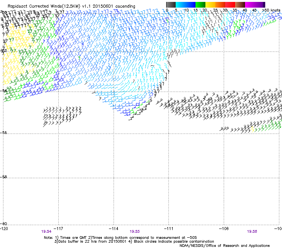282x248 pixels.
Task: Click the red 30-35 knots legend swatch
Action: (x=230, y=5)
